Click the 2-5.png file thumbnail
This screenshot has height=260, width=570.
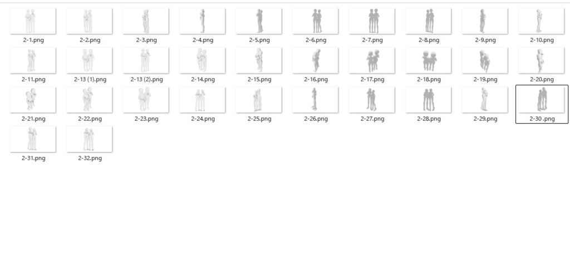[x=259, y=21]
